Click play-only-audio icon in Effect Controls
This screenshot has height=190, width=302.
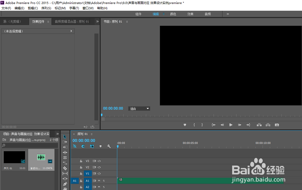pos(85,127)
